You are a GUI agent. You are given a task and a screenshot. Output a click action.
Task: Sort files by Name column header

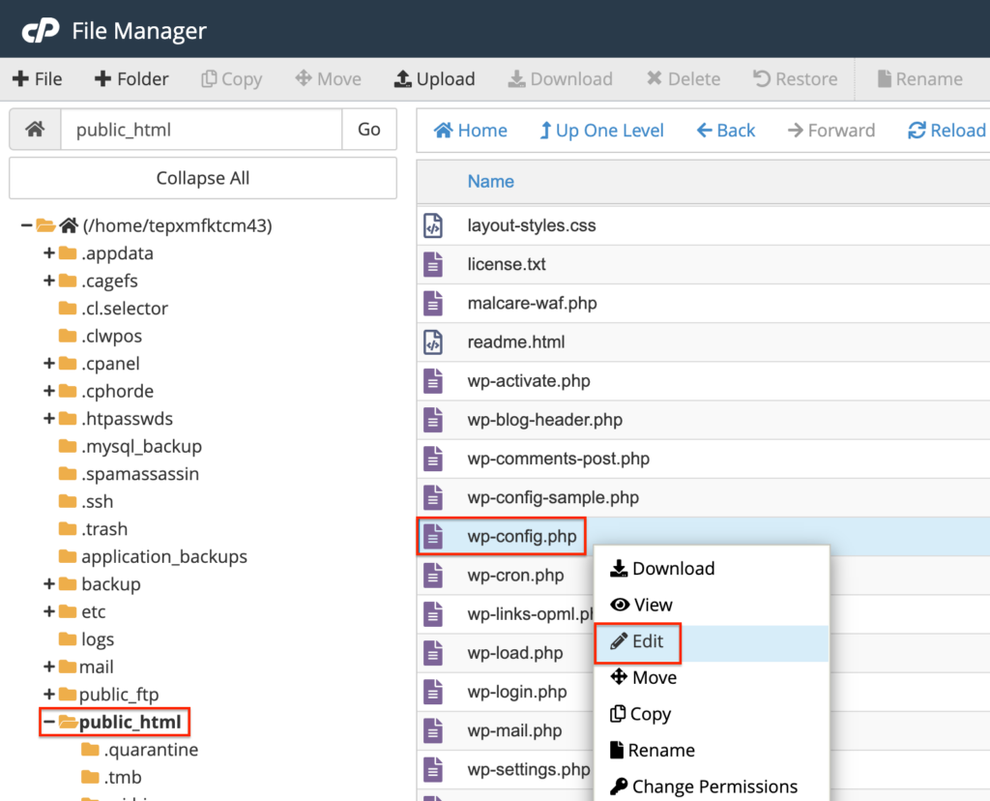(x=490, y=181)
